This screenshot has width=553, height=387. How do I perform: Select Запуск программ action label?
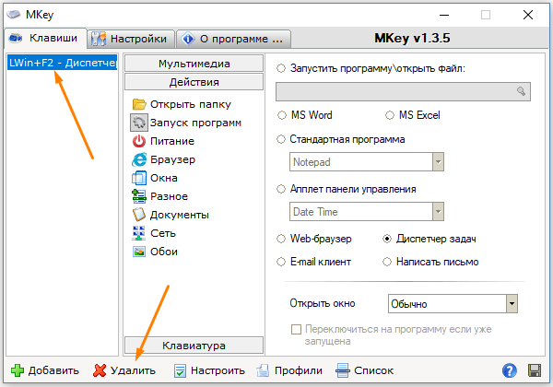click(x=195, y=123)
